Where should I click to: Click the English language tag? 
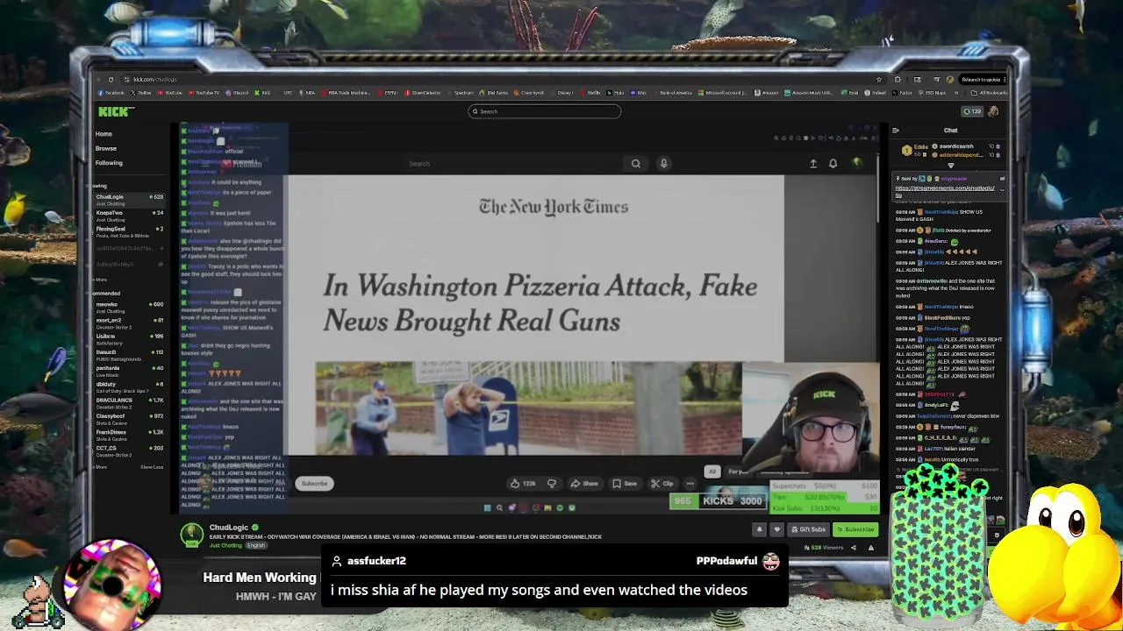click(x=255, y=545)
